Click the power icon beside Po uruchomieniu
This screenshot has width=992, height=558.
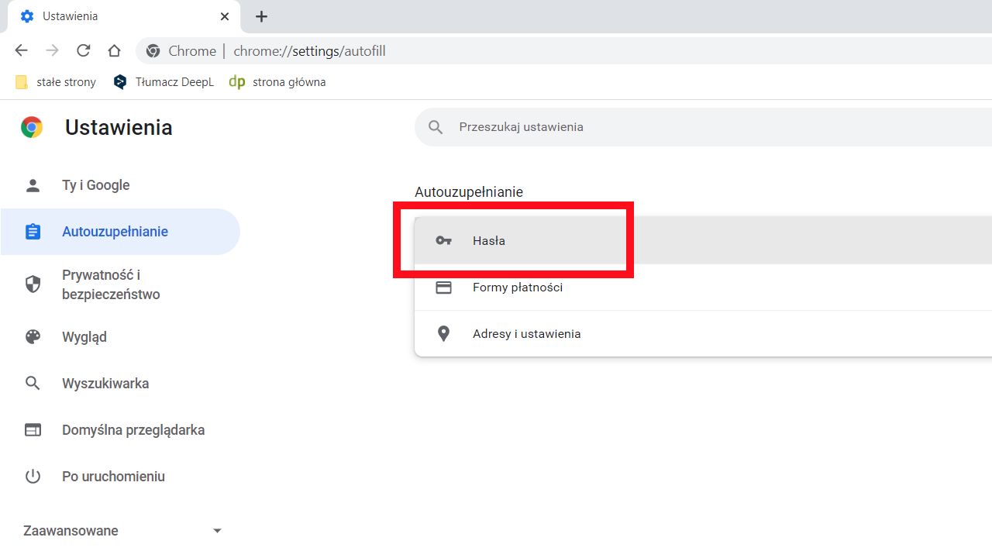(32, 476)
